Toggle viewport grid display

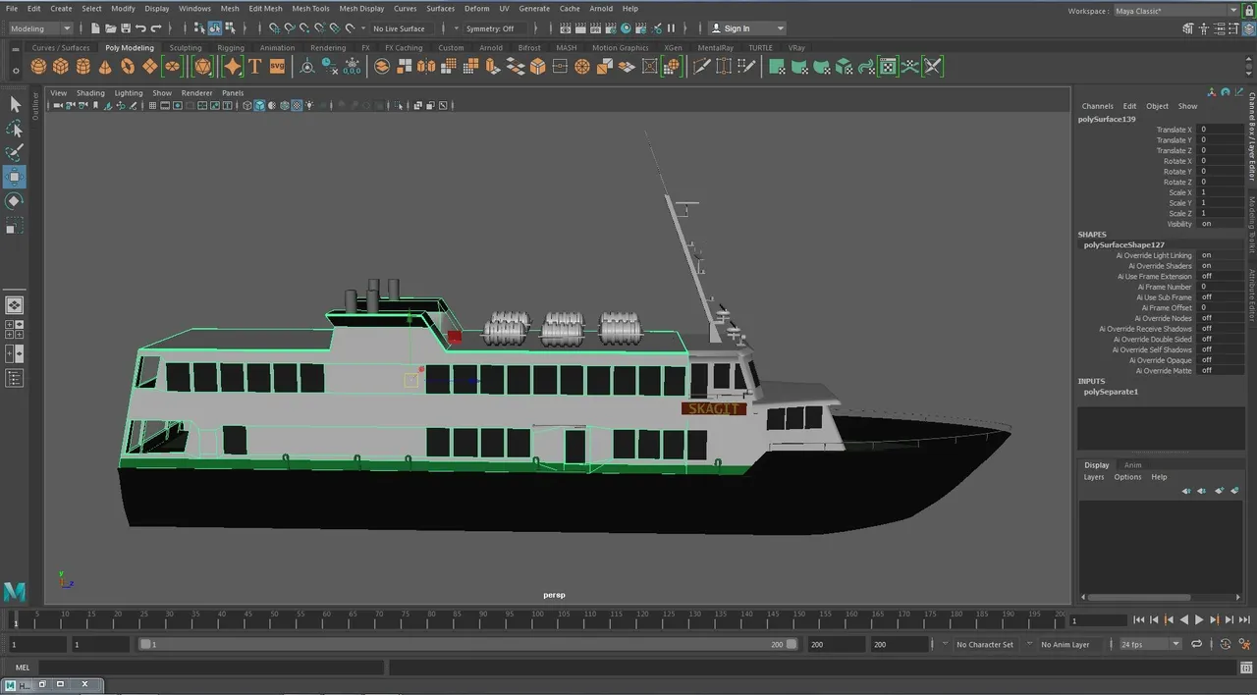point(152,105)
